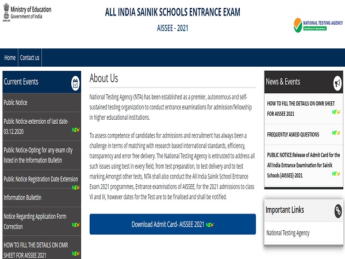This screenshot has width=345, height=259.
Task: Open Public Notice Registration Date Extension
Action: [x=40, y=179]
